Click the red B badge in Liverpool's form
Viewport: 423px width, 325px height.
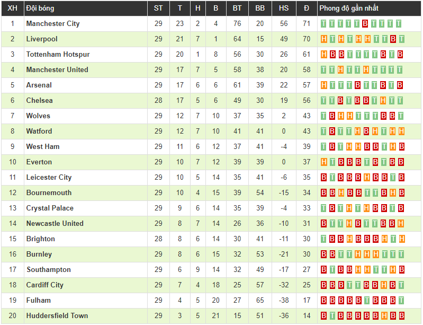pos(393,39)
